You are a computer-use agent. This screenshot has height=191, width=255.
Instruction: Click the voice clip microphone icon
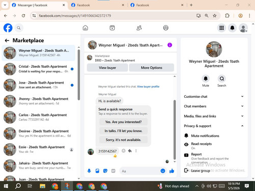click(89, 171)
